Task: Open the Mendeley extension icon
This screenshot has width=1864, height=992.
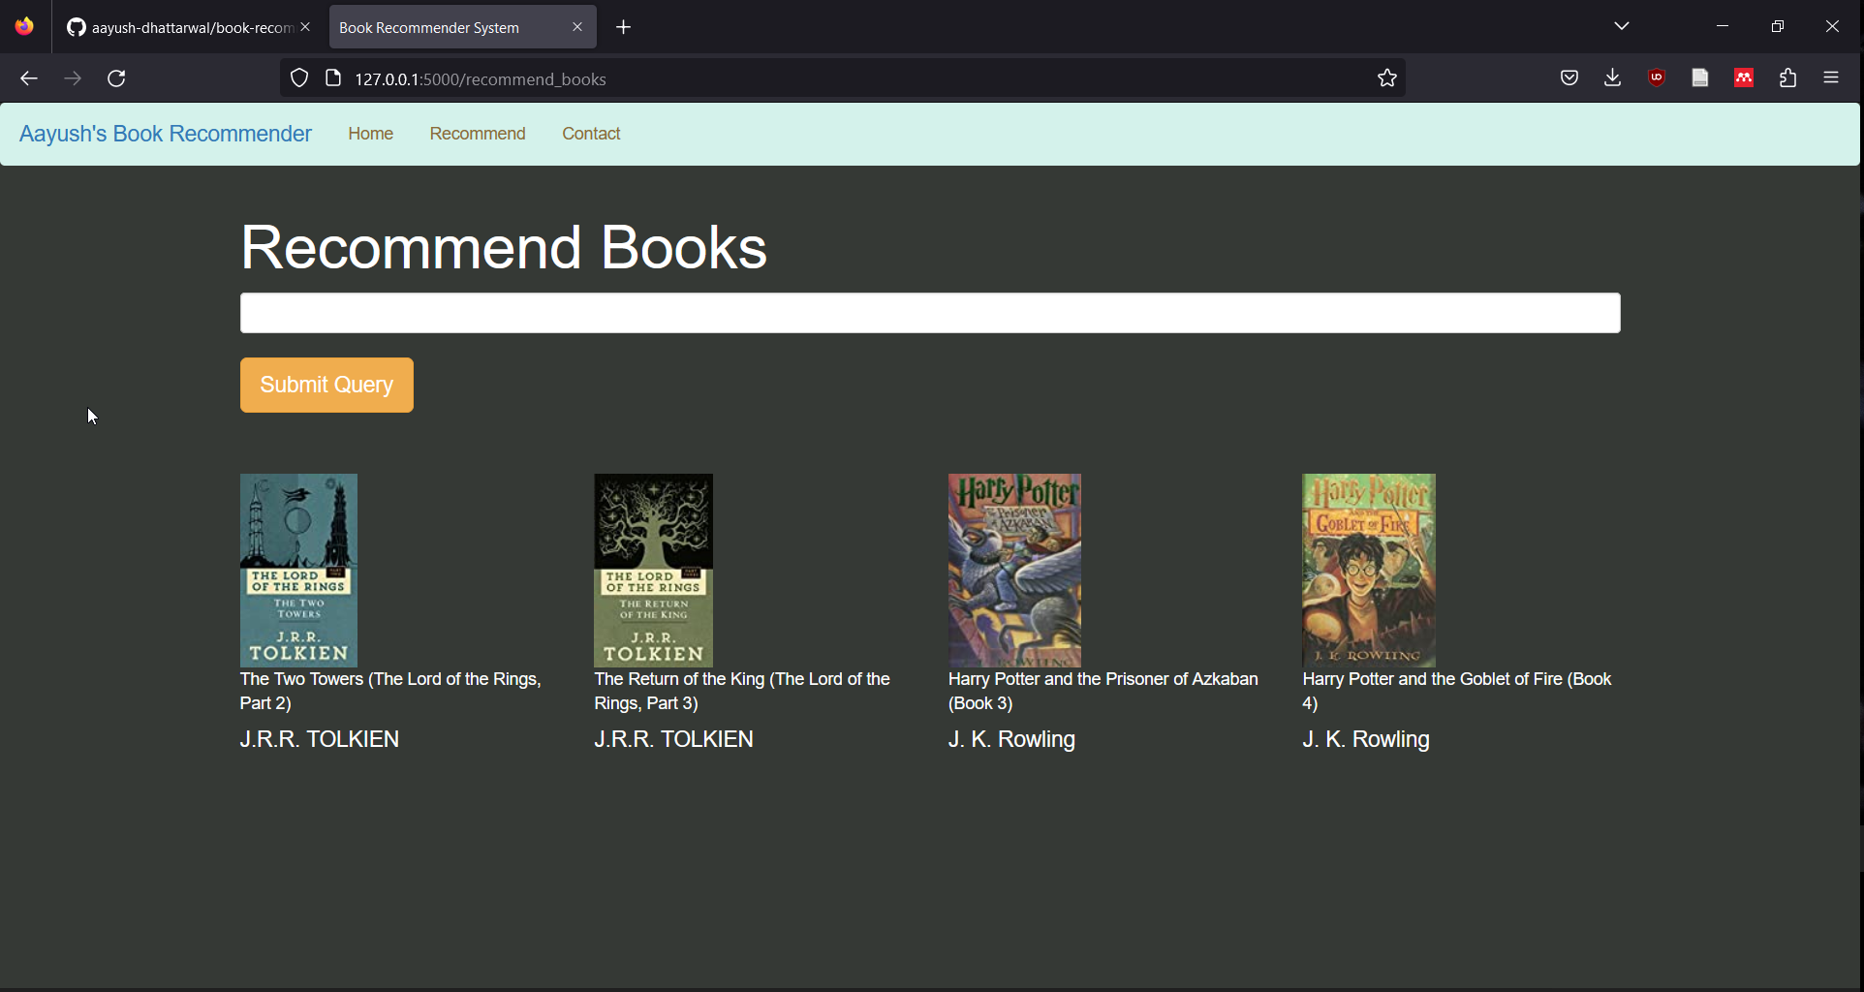Action: [x=1744, y=77]
